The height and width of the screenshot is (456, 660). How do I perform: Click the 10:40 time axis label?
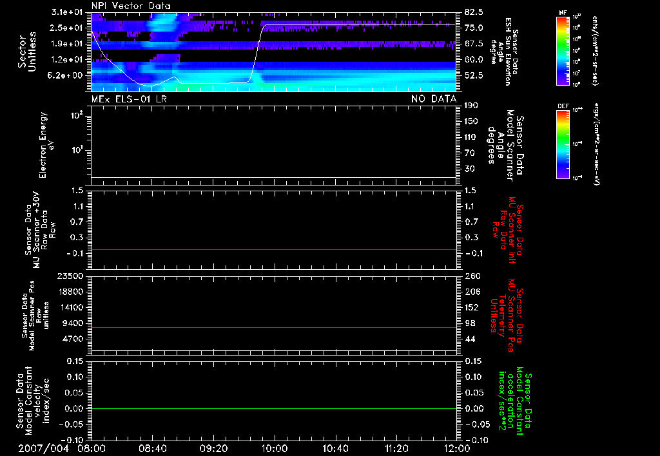(x=335, y=448)
